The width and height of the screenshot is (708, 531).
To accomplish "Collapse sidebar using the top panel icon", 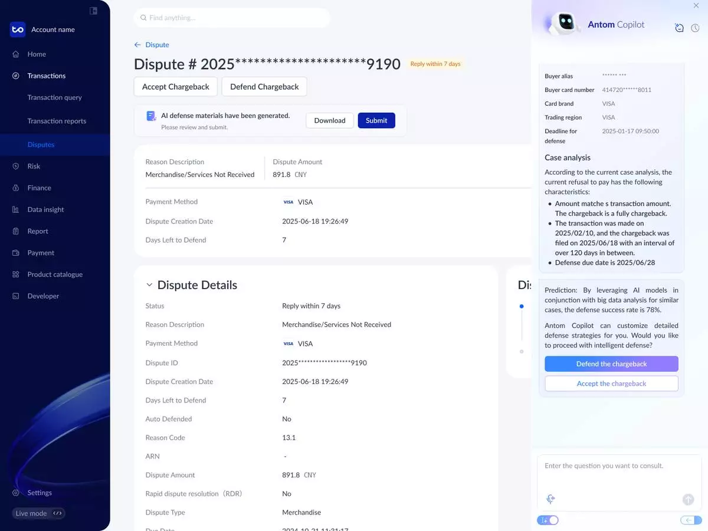I will pos(93,11).
